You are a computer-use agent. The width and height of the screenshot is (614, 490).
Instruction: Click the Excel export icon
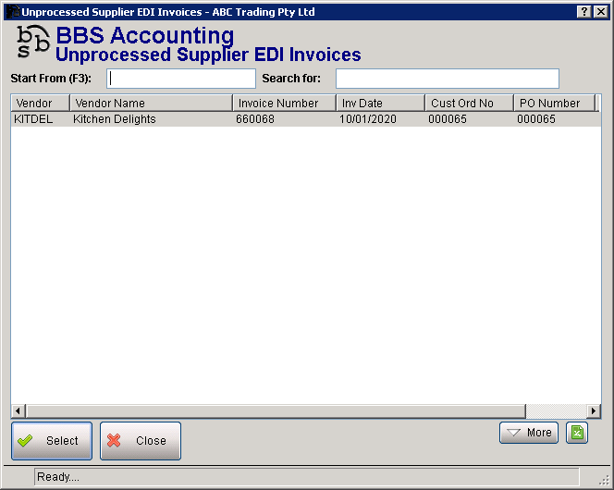click(x=576, y=433)
